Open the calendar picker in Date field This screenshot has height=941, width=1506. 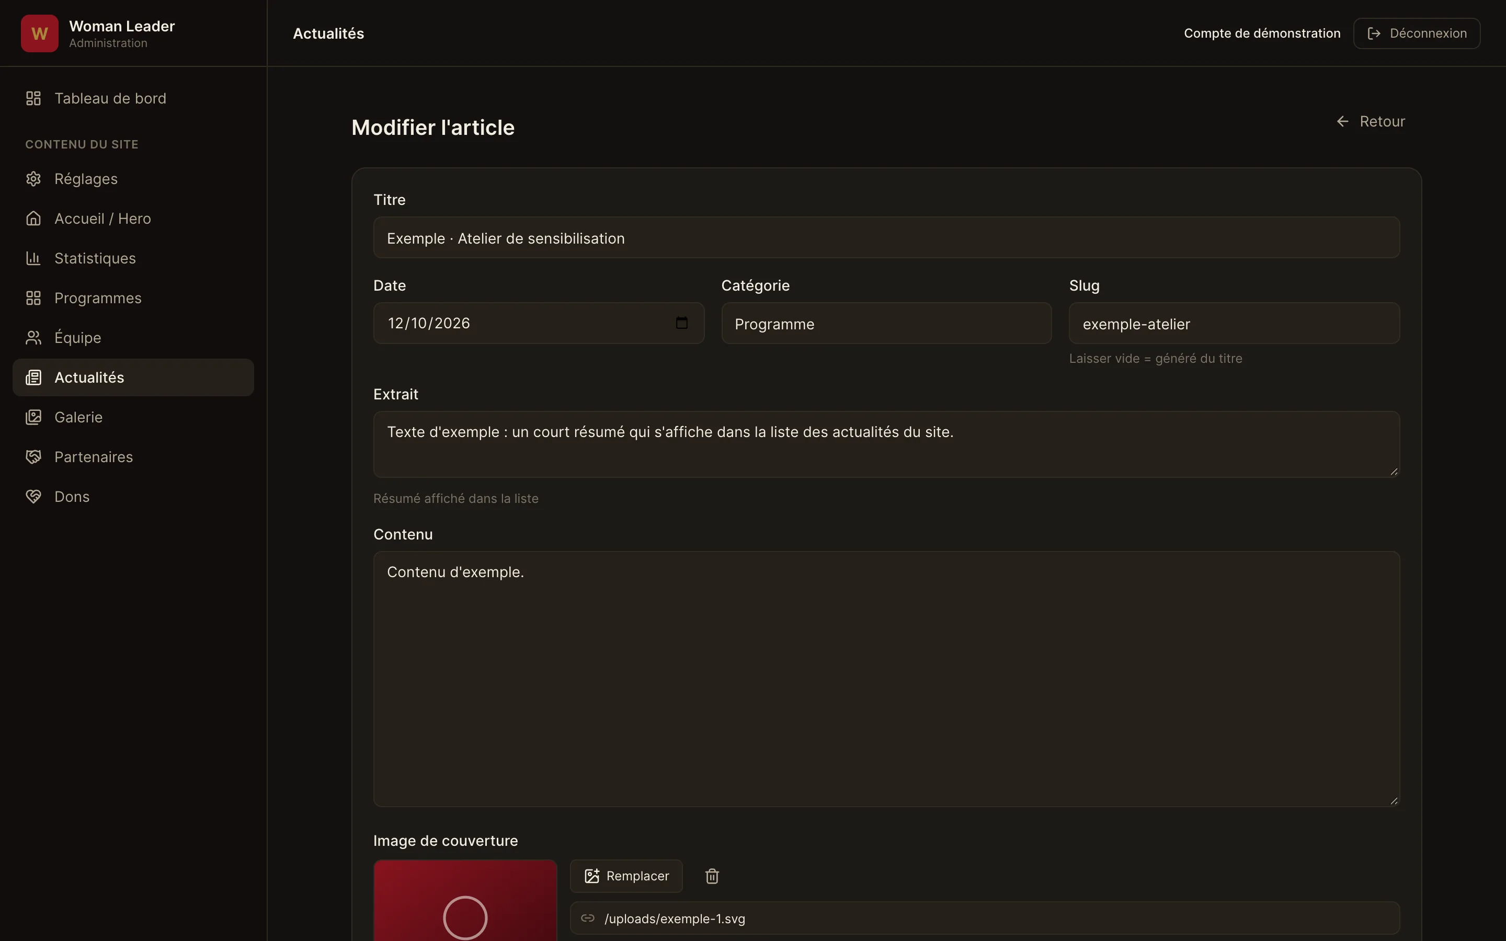681,323
